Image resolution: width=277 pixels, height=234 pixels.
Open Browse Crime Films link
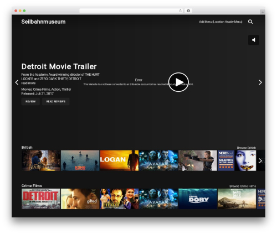click(243, 186)
